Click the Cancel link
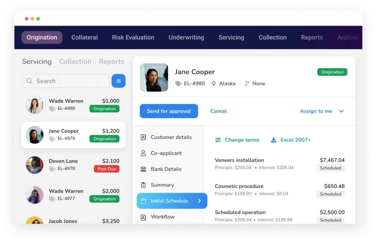Viewport: 376px width, 242px height. pyautogui.click(x=219, y=111)
